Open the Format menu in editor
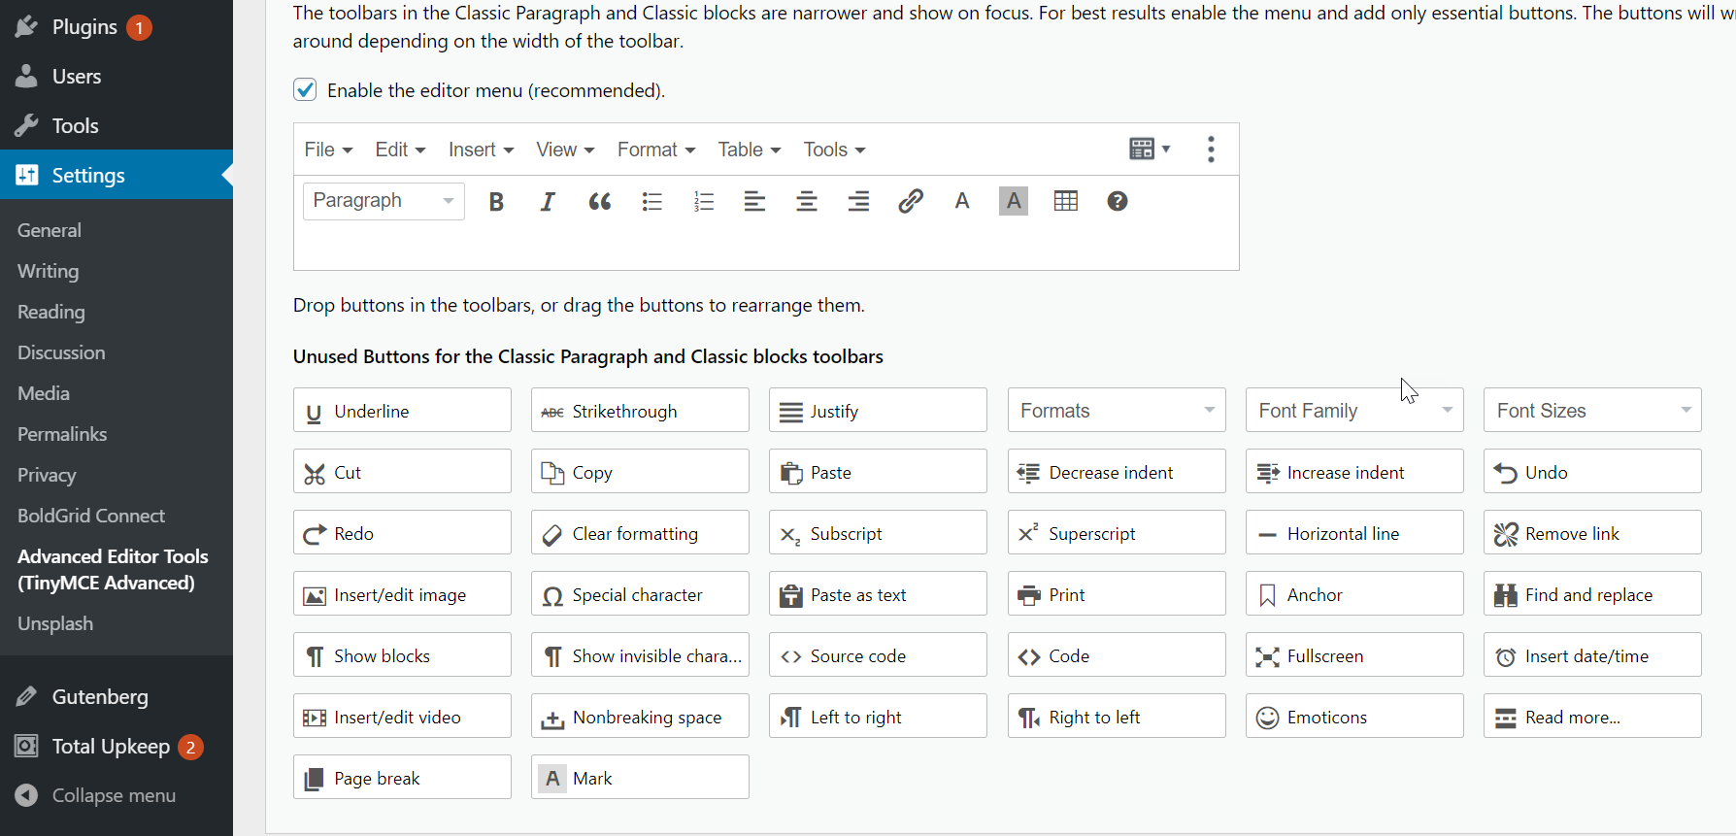 656,150
